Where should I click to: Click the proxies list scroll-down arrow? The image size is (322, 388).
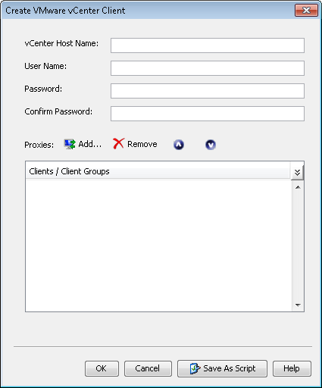tap(298, 305)
